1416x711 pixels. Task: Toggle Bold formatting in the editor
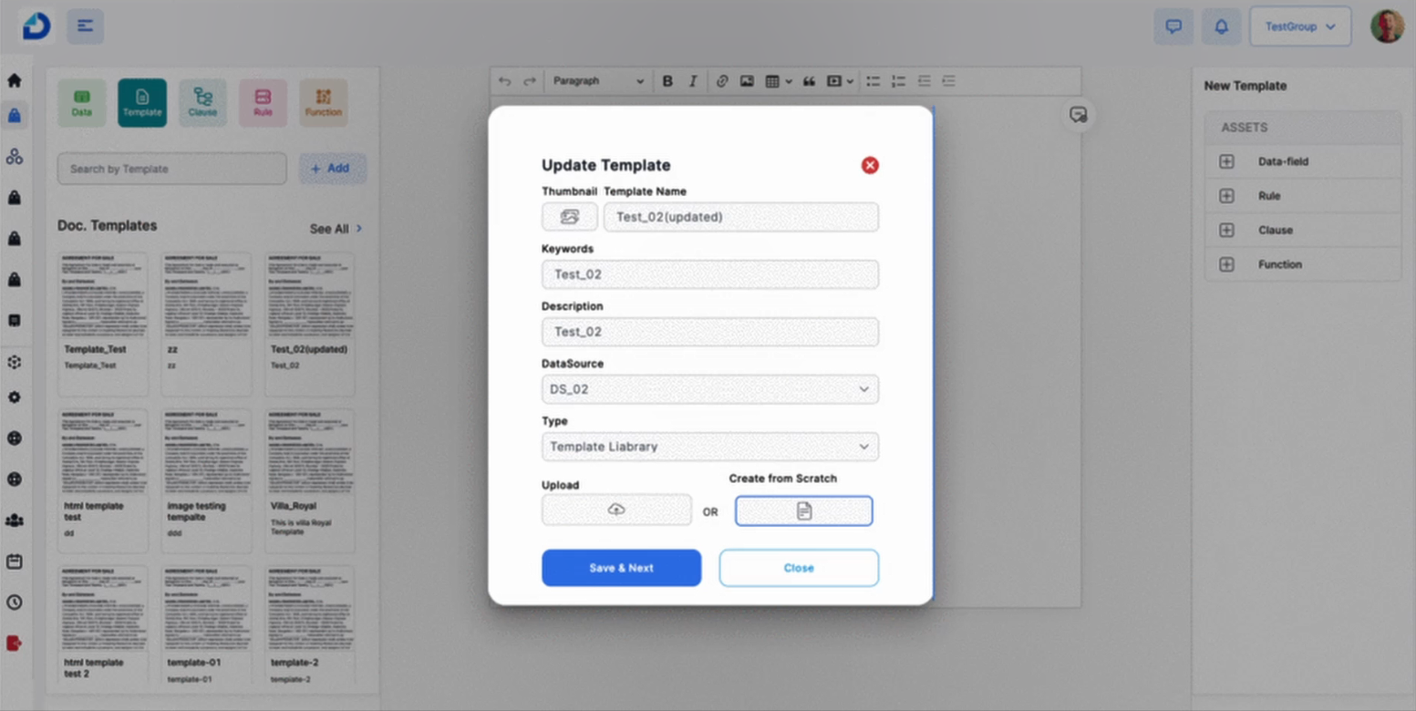coord(667,81)
